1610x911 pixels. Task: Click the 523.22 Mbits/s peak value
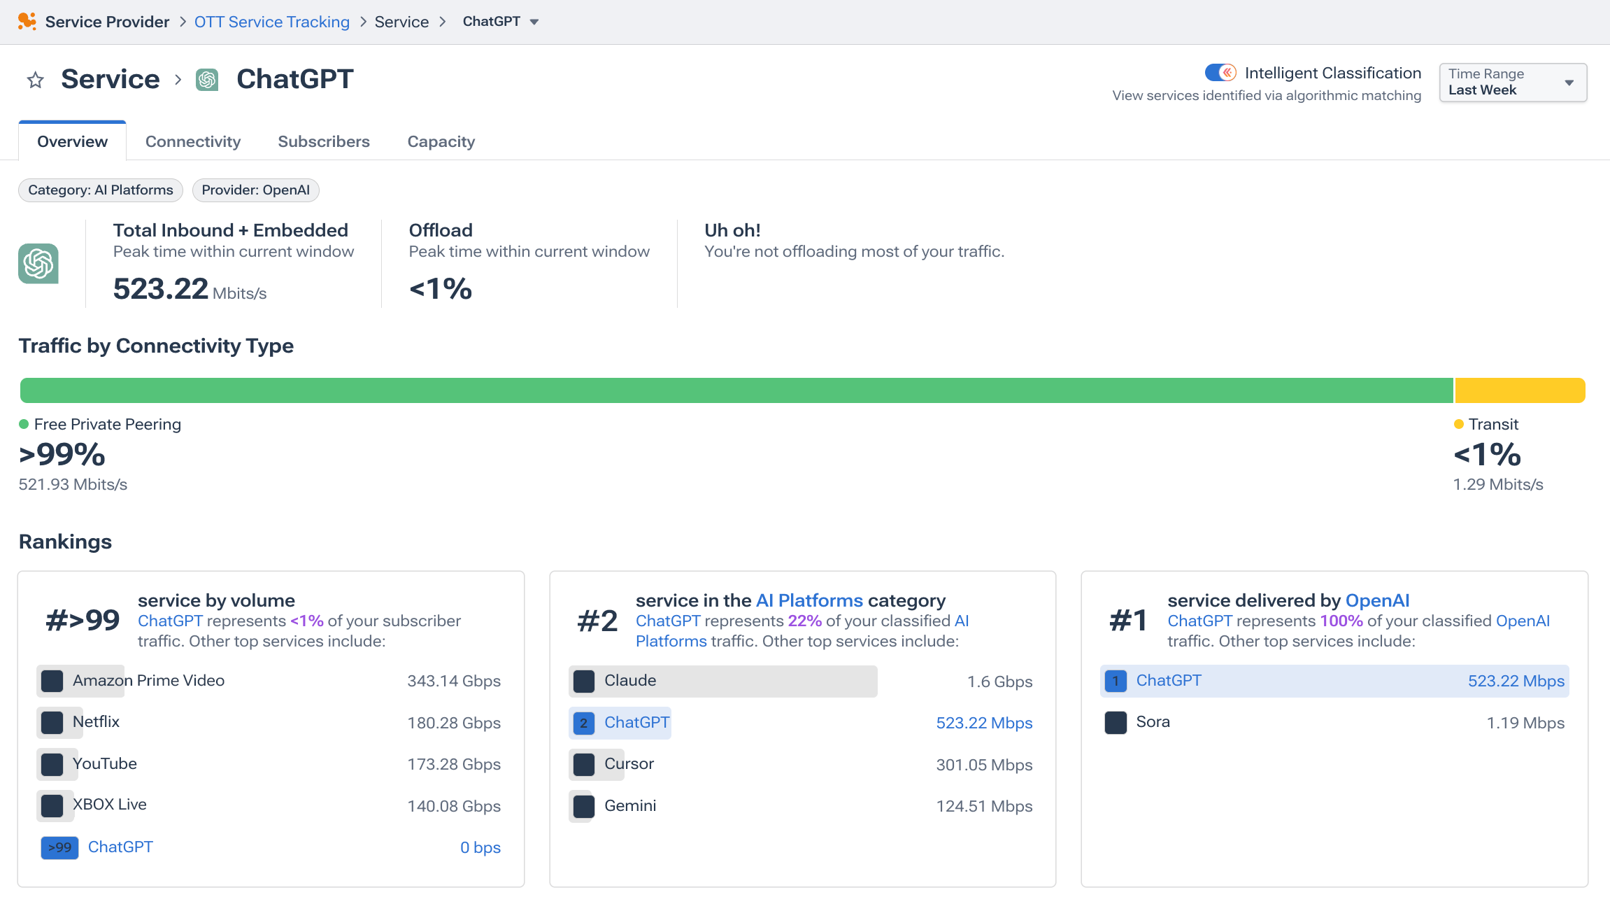pos(190,289)
